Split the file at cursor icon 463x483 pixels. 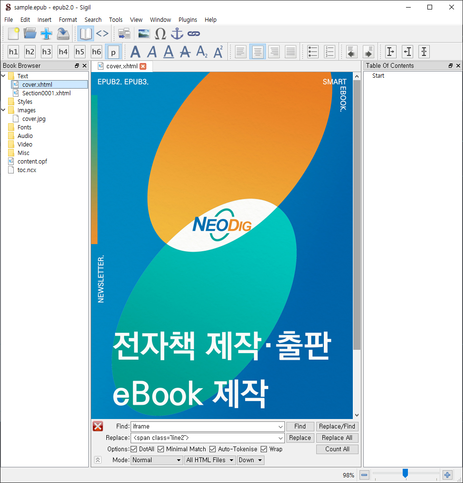click(124, 34)
